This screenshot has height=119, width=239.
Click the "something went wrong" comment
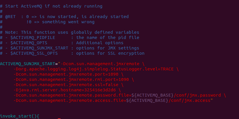[68, 22]
